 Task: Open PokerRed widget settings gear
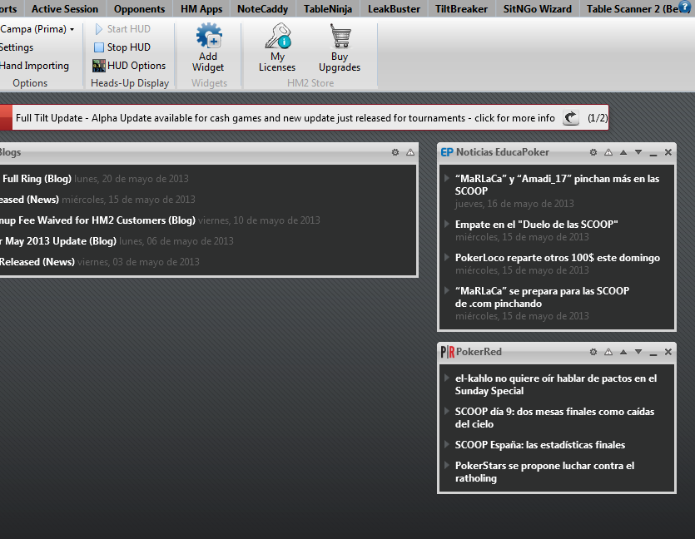(593, 352)
